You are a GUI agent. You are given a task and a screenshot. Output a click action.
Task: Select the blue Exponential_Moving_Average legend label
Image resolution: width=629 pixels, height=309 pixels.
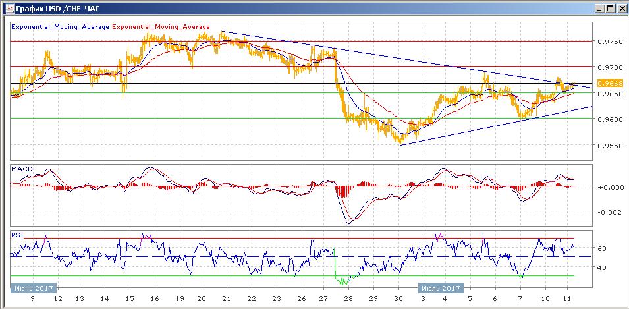pyautogui.click(x=60, y=27)
